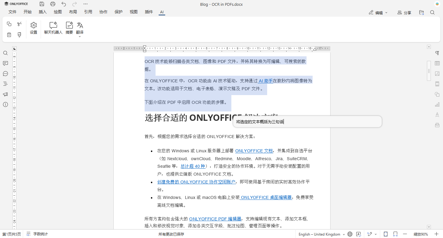Open the ONLYOFFICE 桌面编辑器 link
Image resolution: width=443 pixels, height=238 pixels.
(x=266, y=197)
